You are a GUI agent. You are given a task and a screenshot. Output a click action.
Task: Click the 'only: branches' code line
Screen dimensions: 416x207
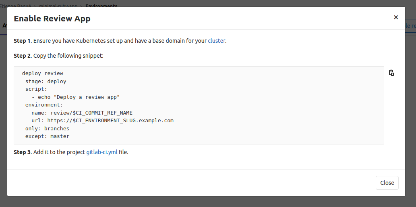(x=47, y=129)
